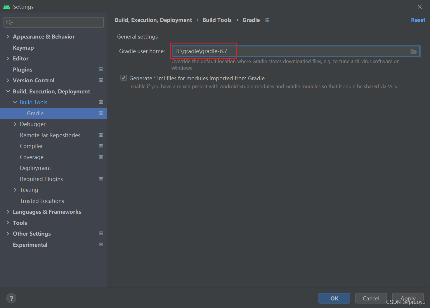Collapse Build, Execution, Deployment section
Image resolution: width=430 pixels, height=308 pixels.
tap(8, 91)
